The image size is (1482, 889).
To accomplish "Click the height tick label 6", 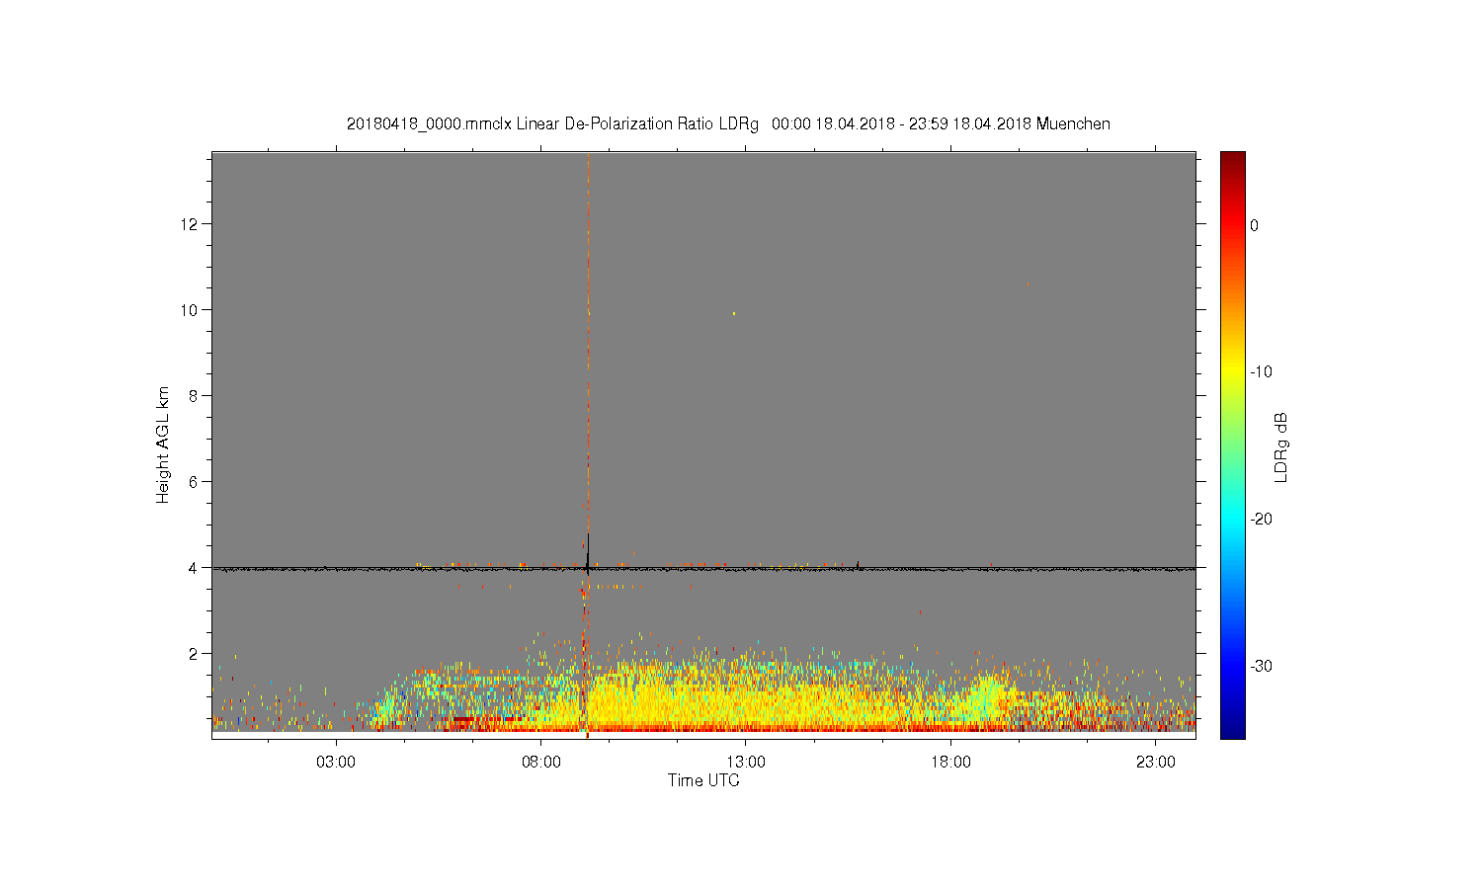I will [194, 482].
